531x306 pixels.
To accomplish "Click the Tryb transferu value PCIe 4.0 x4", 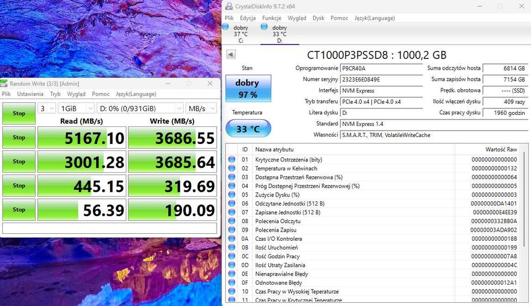I will [x=381, y=101].
